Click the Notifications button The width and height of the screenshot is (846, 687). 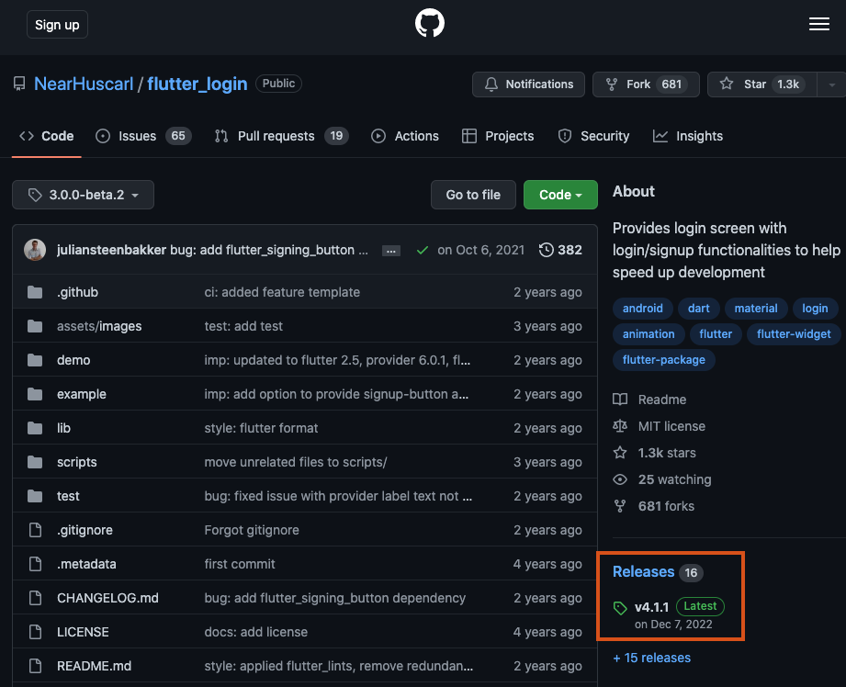click(529, 84)
